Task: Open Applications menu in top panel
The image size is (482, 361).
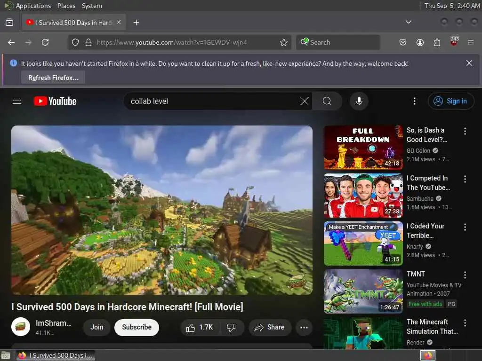Action: click(33, 6)
